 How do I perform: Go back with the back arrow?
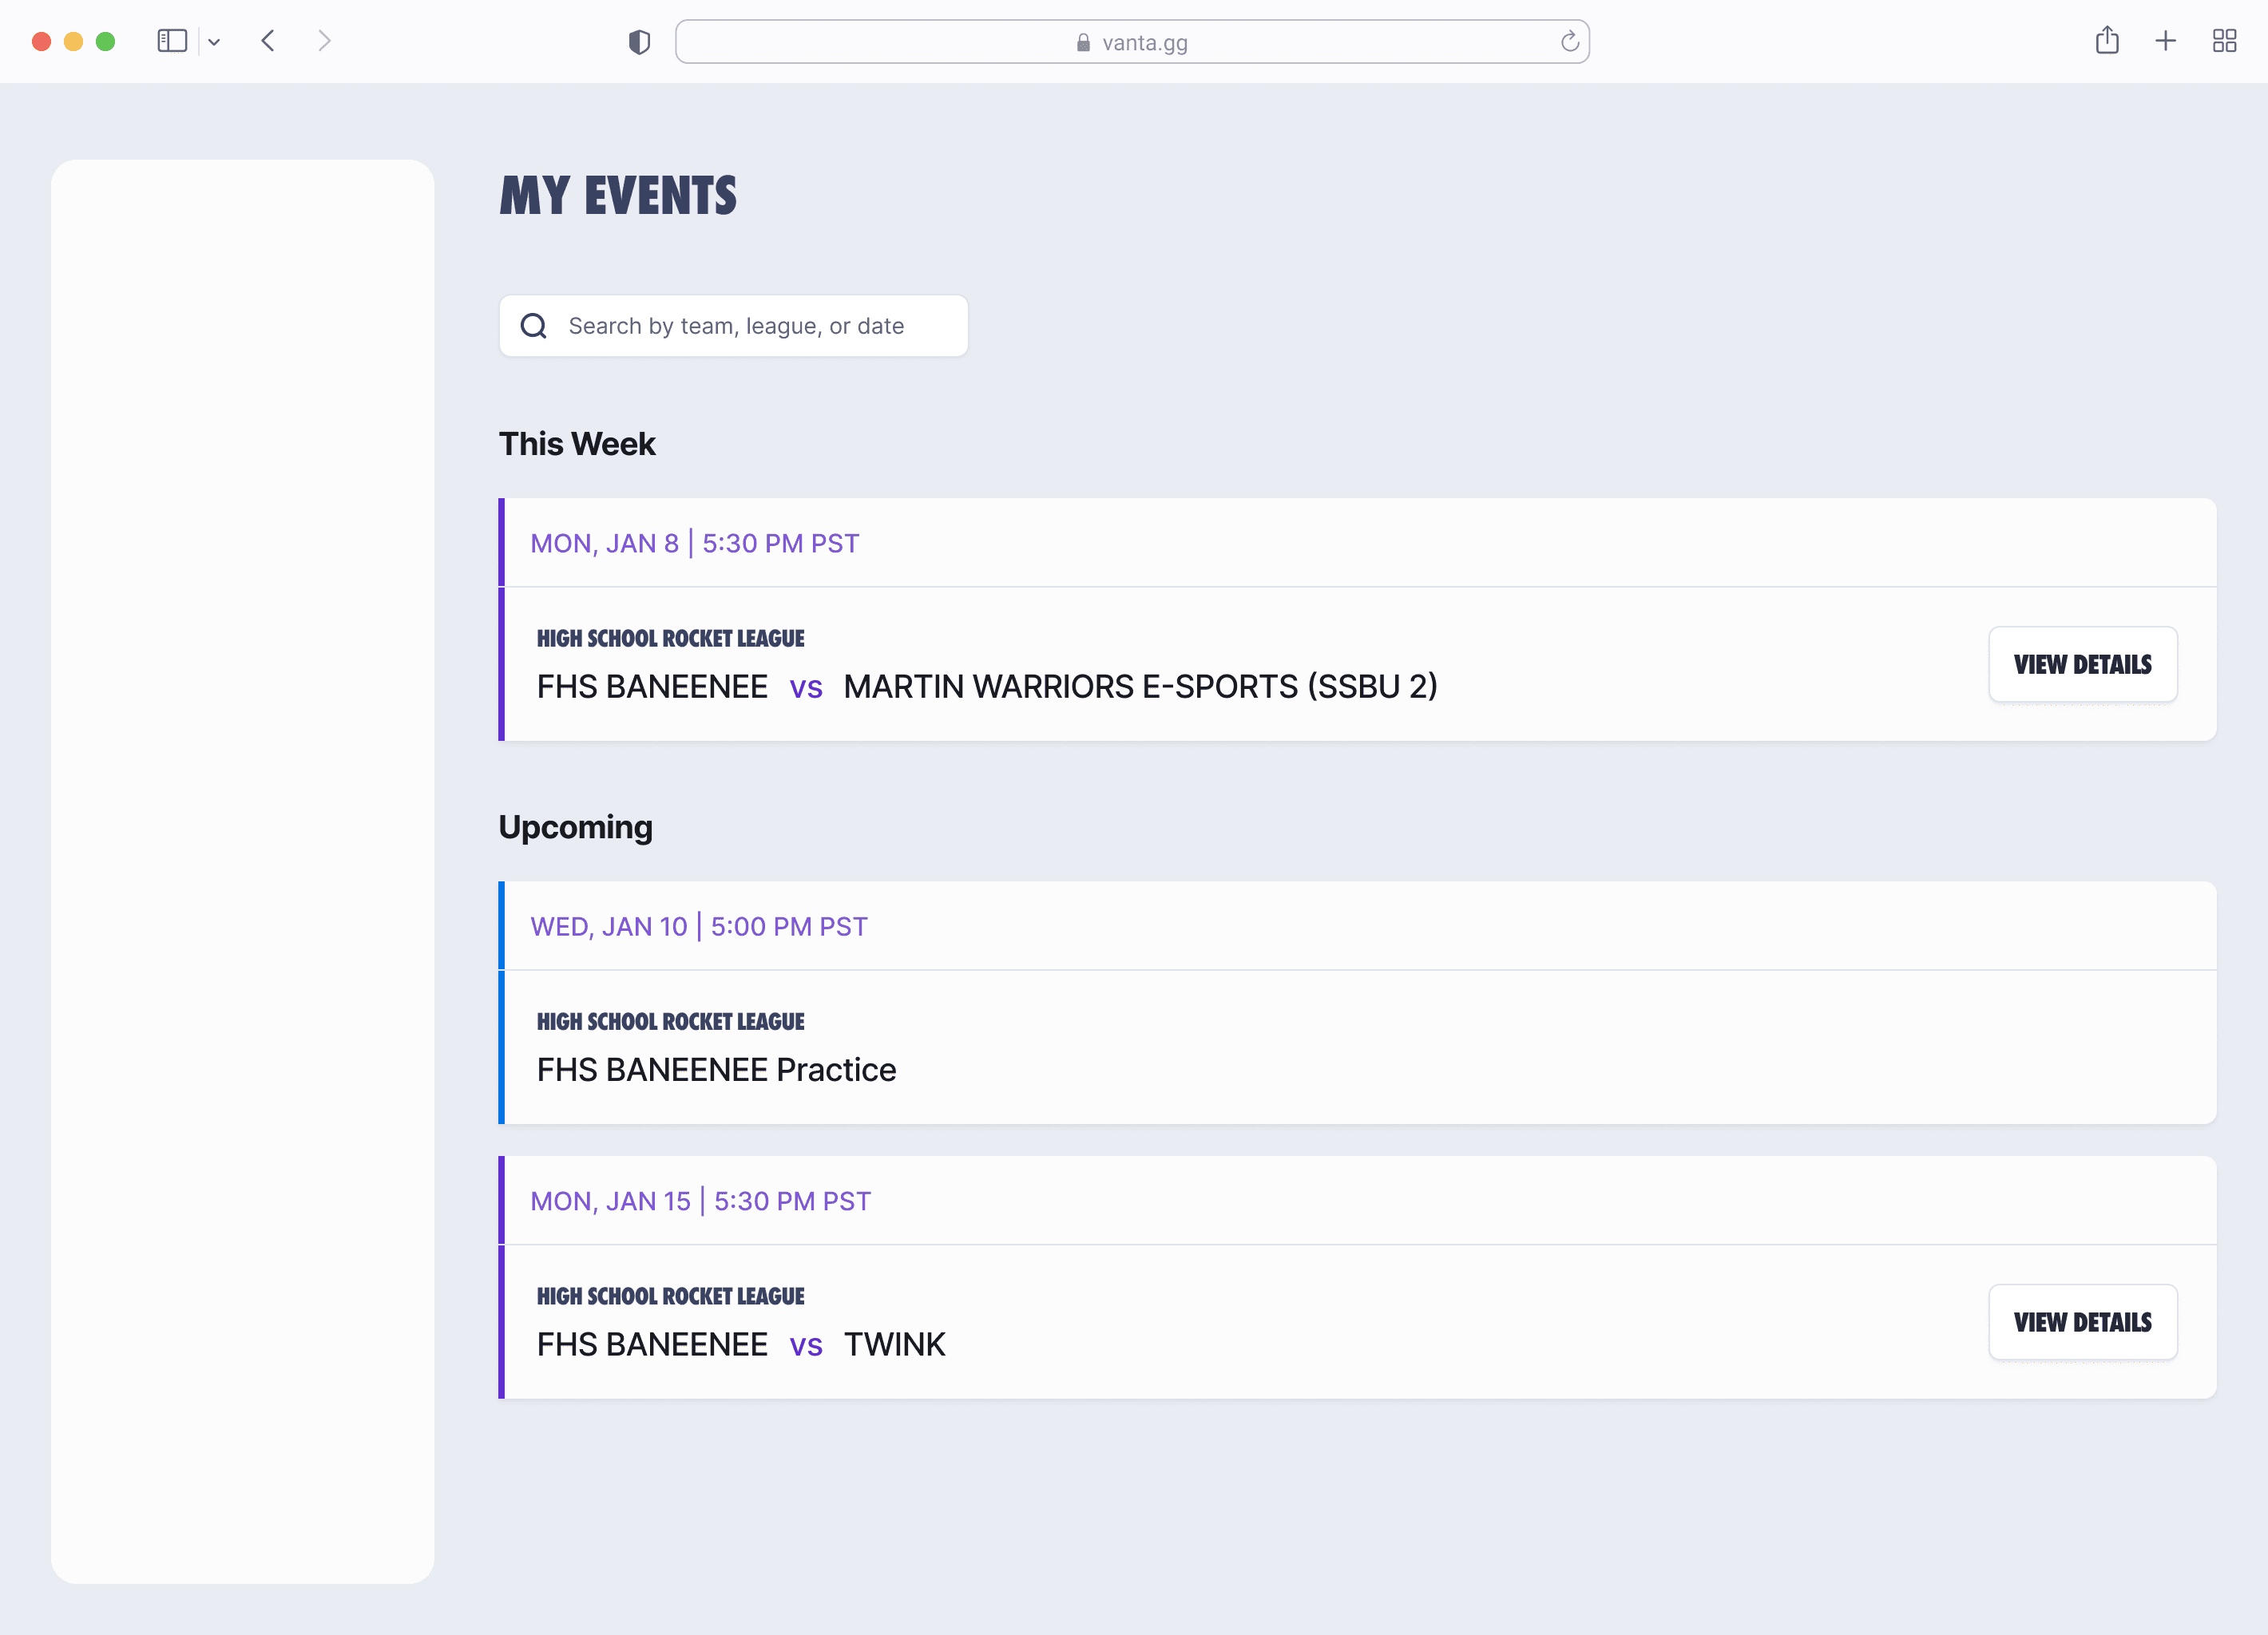(268, 41)
